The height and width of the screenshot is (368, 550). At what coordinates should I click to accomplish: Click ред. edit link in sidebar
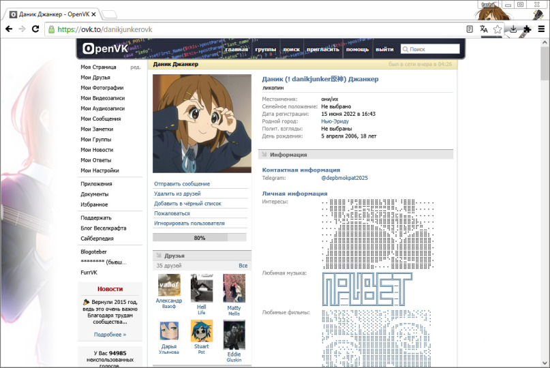point(136,67)
